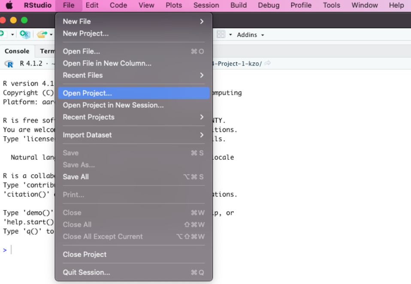The width and height of the screenshot is (411, 284).
Task: Open the Session menu
Action: [206, 5]
